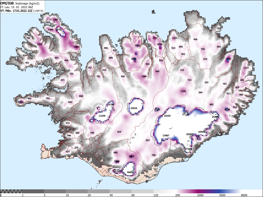Click the snow value 563
Screen dimensions: 263x197
pyautogui.click(x=148, y=140)
